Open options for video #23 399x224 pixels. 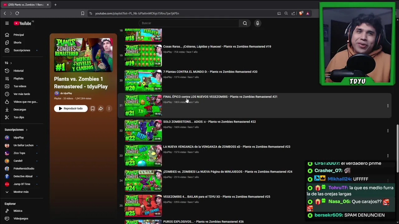coord(388,156)
